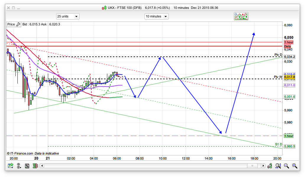Open the chain link dropdown icon

coord(19,166)
